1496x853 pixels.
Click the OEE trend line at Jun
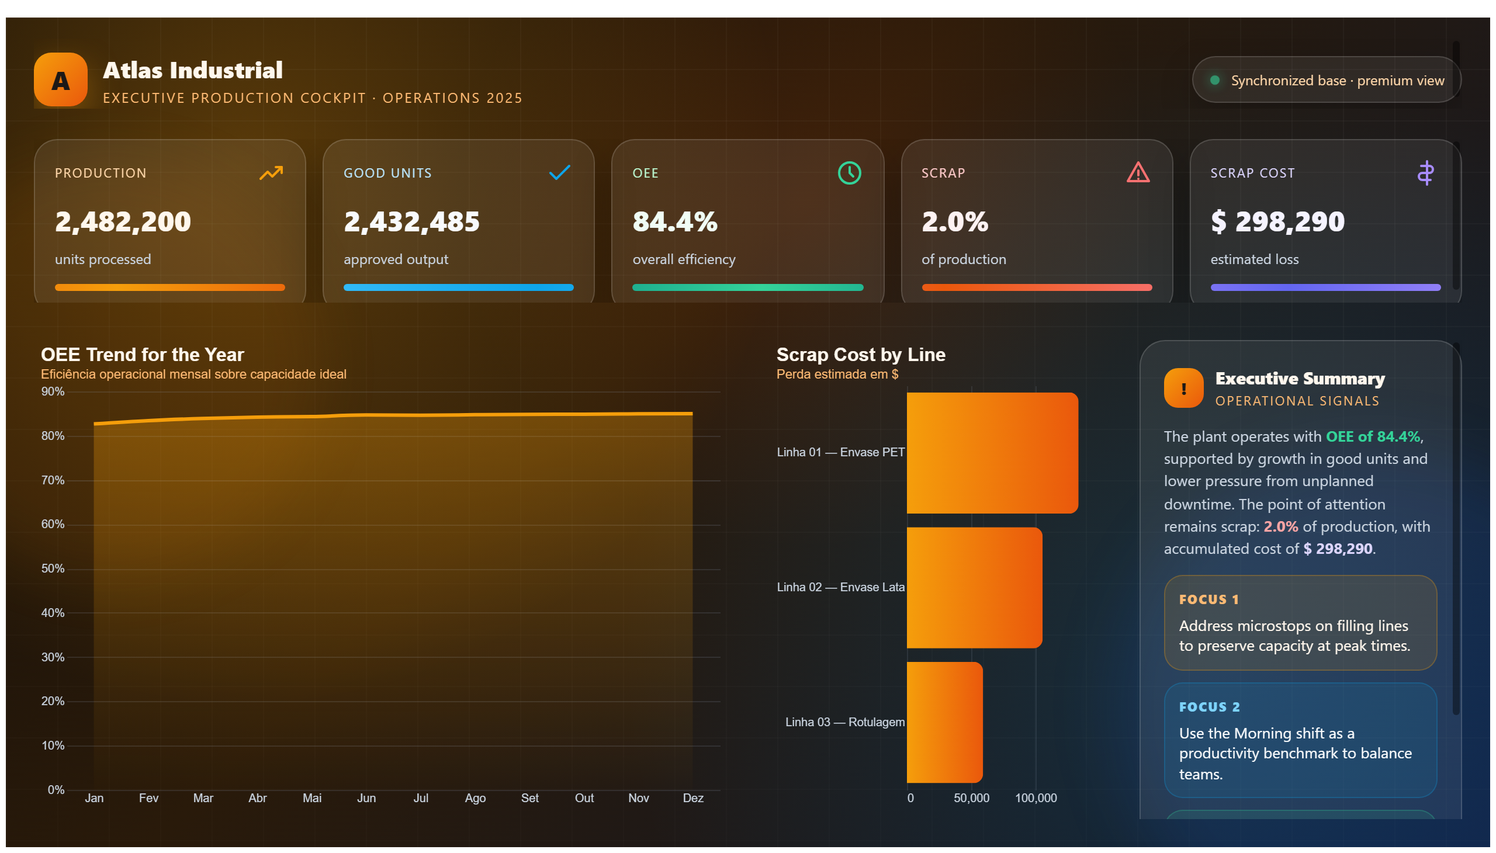(366, 415)
